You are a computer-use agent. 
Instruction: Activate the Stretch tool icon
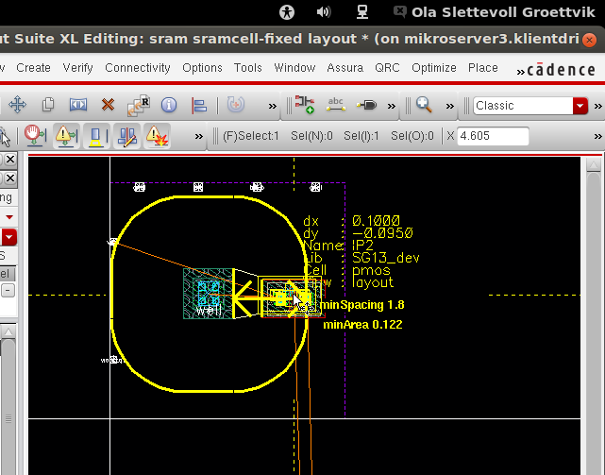tap(78, 105)
